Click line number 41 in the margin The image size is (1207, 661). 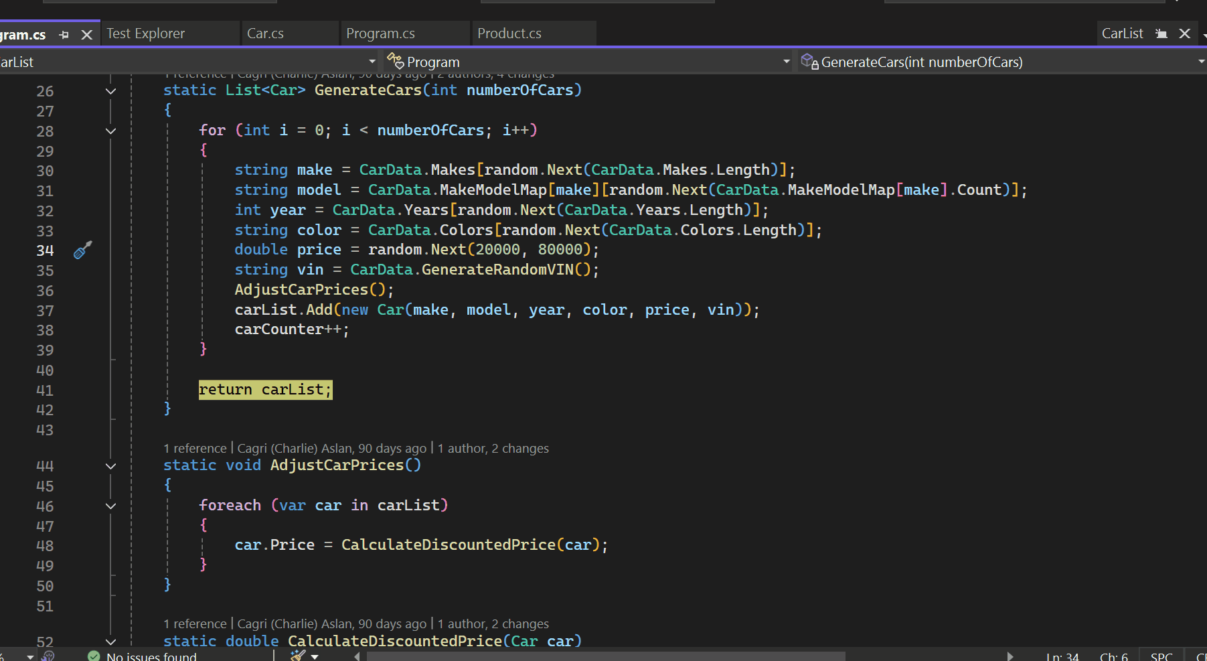tap(45, 390)
